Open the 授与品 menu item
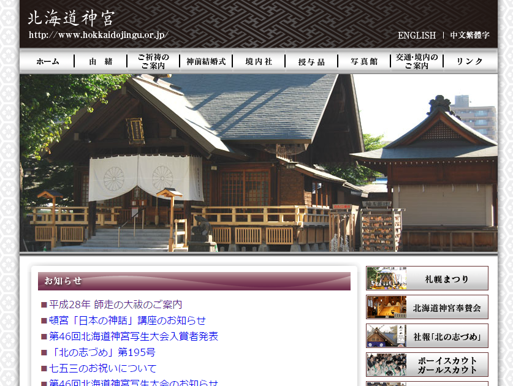Image resolution: width=513 pixels, height=386 pixels. (x=311, y=61)
